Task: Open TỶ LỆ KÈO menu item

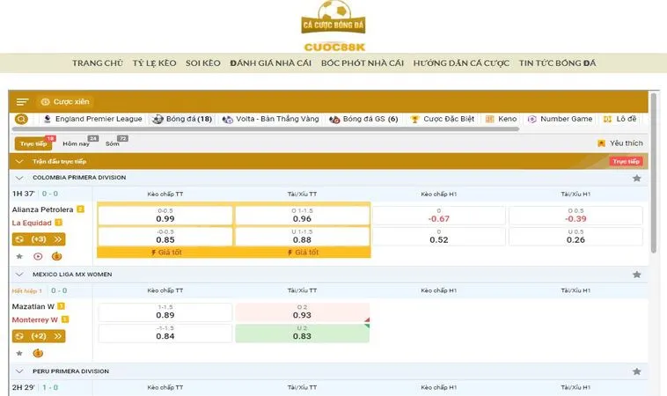Action: point(154,63)
